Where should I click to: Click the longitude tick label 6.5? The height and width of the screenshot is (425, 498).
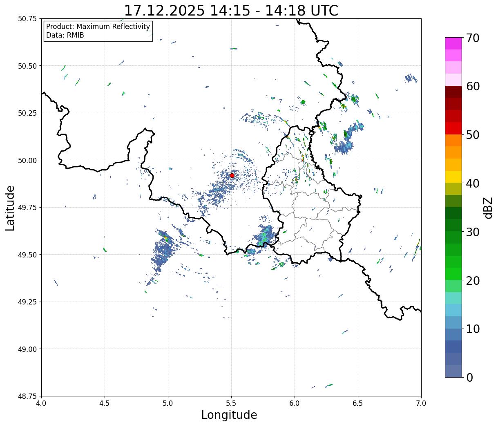(x=358, y=403)
